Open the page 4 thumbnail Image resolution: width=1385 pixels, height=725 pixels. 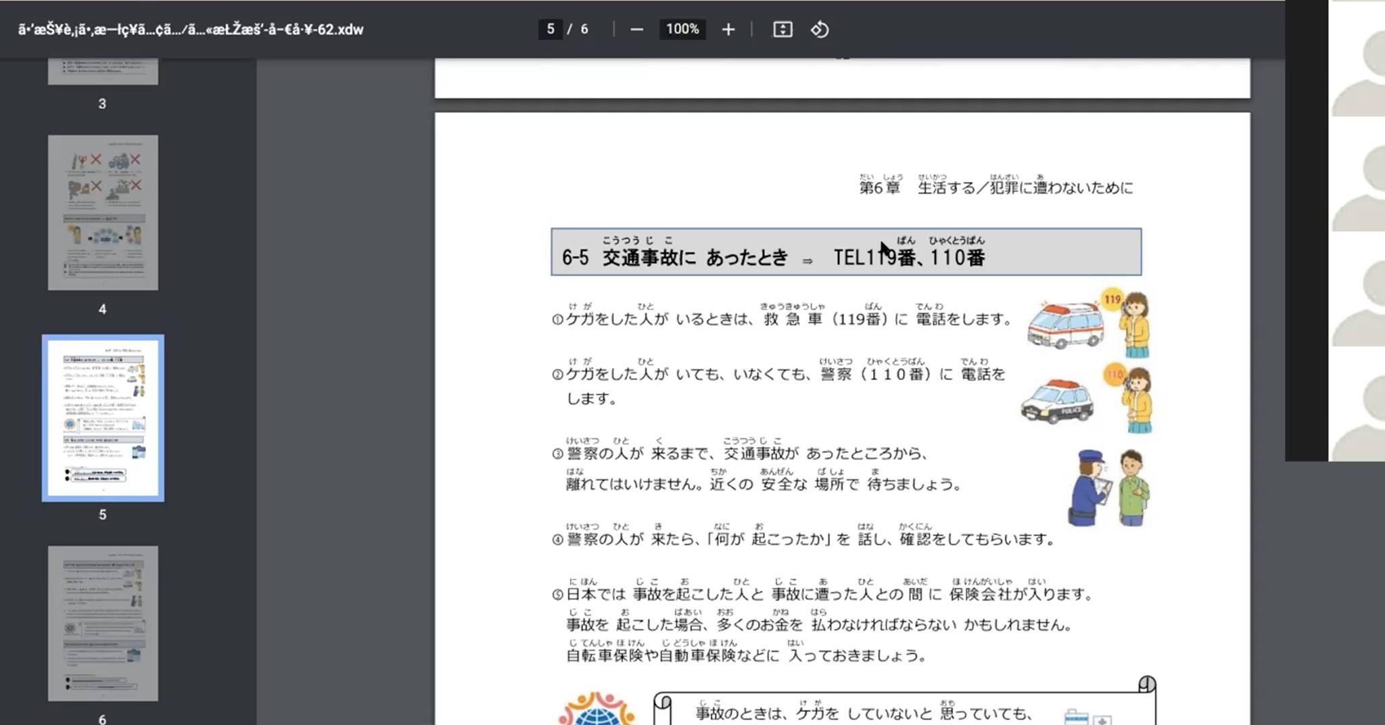click(x=103, y=212)
